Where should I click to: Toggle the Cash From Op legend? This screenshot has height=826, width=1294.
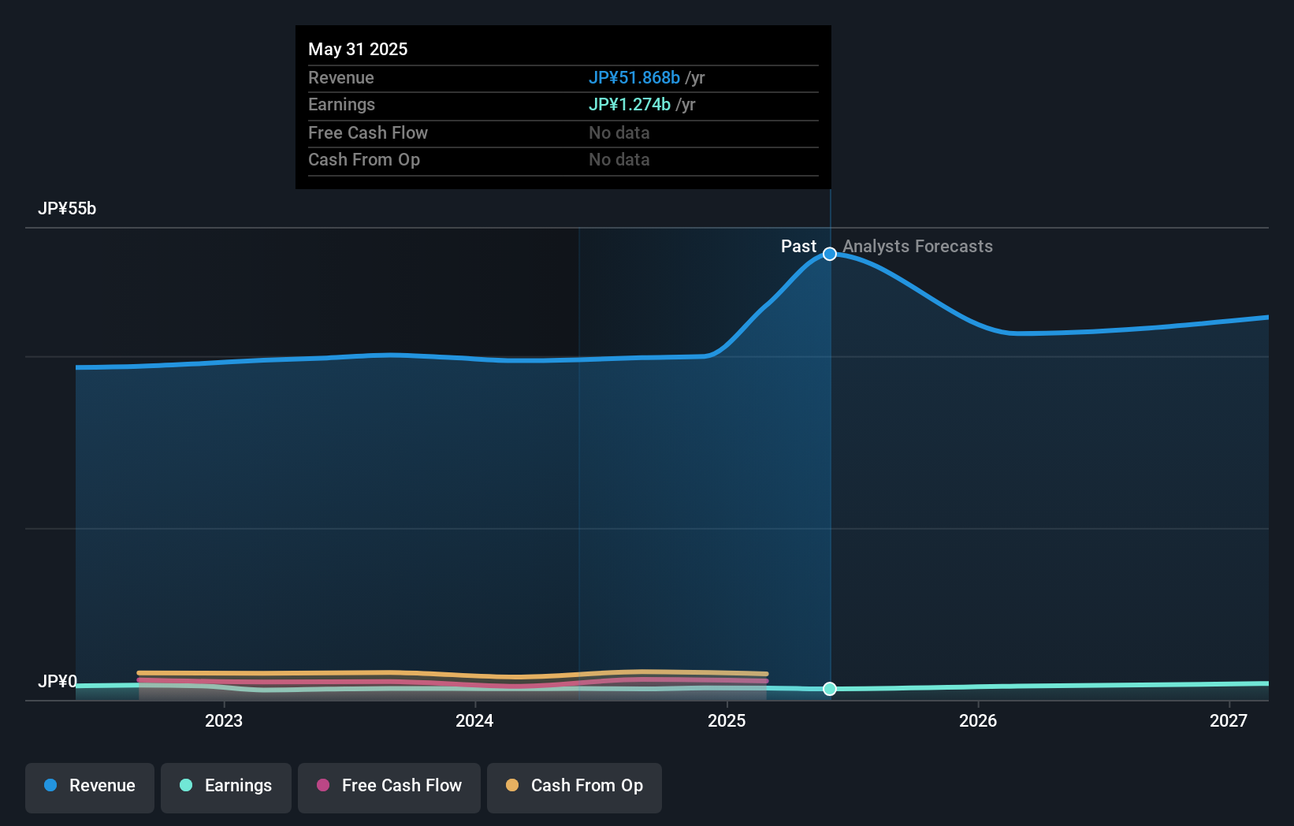(x=574, y=787)
